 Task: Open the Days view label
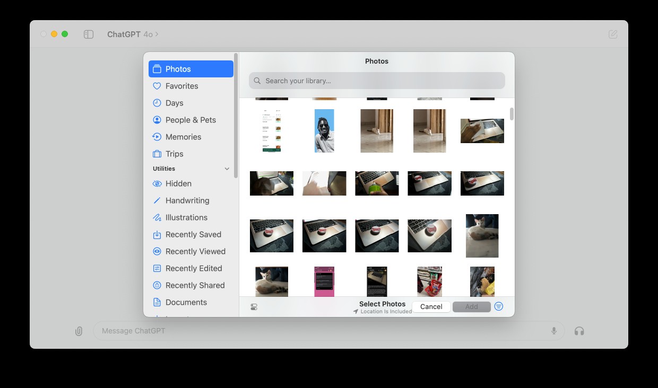click(x=174, y=103)
